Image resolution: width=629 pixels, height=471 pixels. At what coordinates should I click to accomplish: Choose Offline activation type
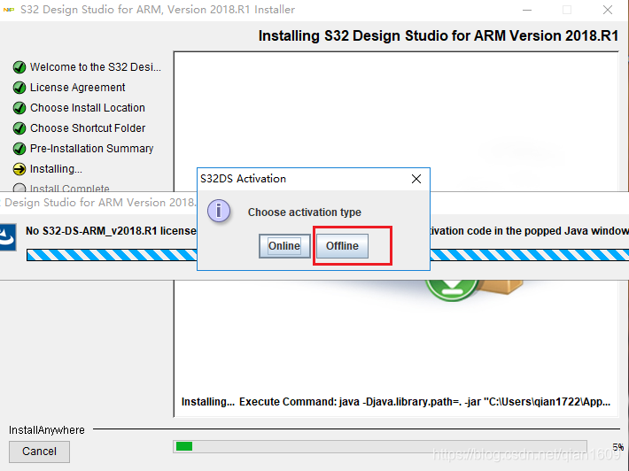coord(342,246)
